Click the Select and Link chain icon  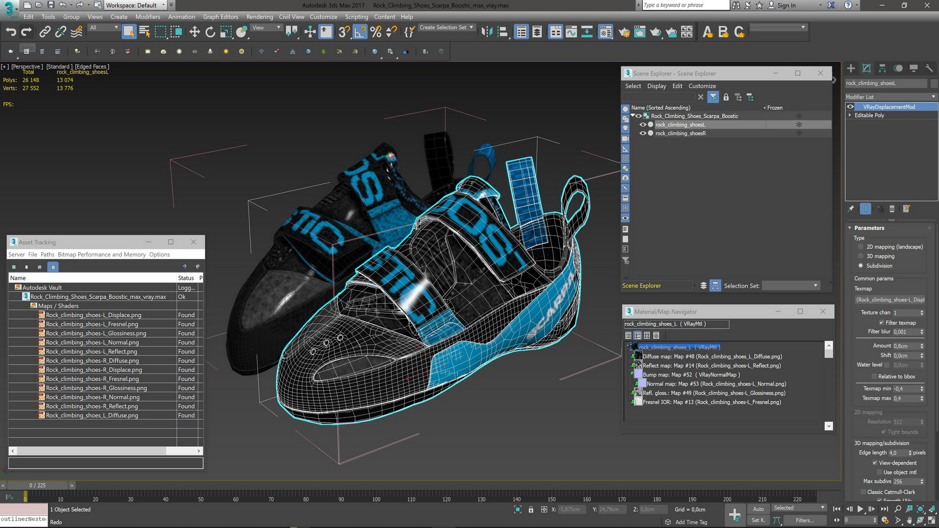[x=45, y=32]
